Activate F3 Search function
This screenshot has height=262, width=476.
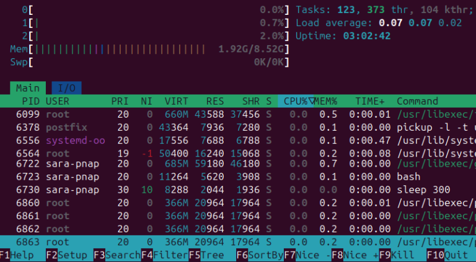[113, 255]
